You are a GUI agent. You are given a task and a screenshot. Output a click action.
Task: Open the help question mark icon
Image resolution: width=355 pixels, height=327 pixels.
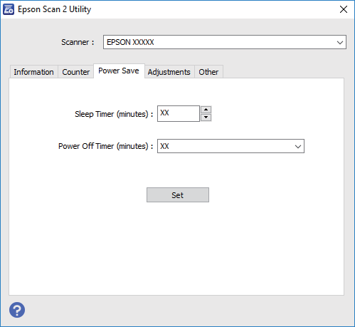click(x=17, y=310)
